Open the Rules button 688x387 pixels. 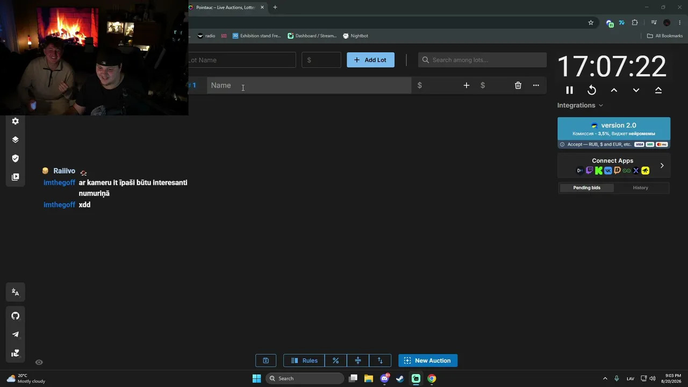pyautogui.click(x=304, y=361)
